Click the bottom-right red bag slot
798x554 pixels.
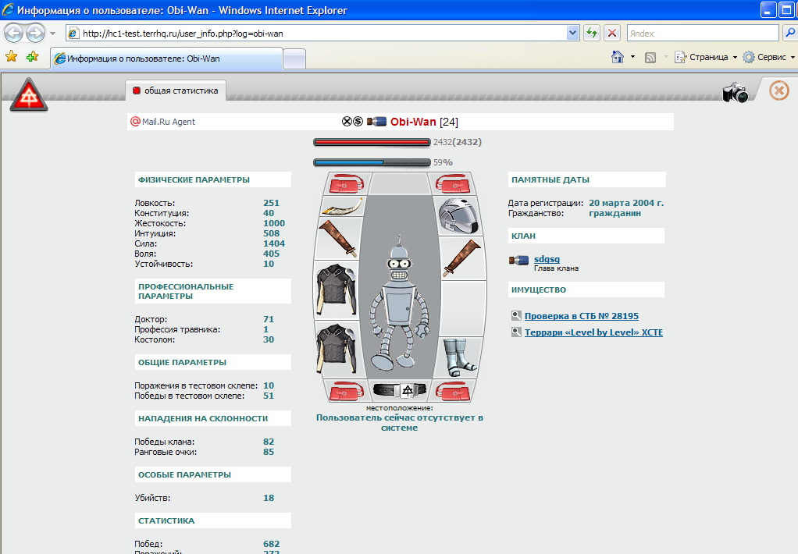[x=452, y=391]
